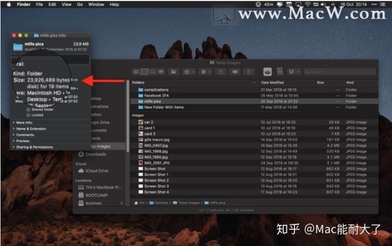Click the Add Tags field in Info window
This screenshot has width=392, height=246.
click(x=50, y=59)
